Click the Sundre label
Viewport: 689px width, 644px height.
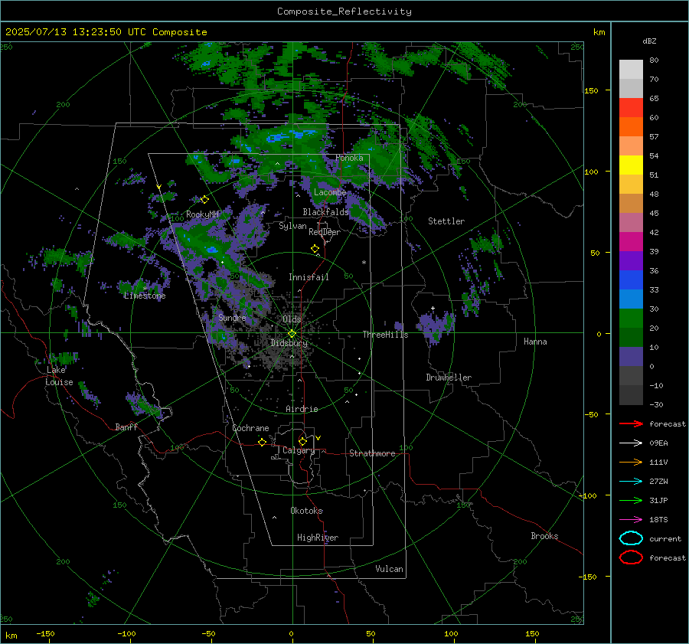click(x=232, y=317)
